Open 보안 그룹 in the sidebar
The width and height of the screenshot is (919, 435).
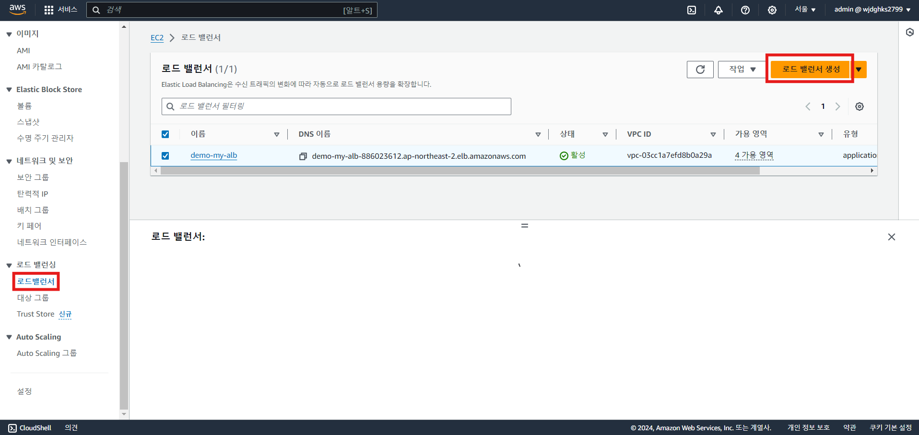click(33, 177)
